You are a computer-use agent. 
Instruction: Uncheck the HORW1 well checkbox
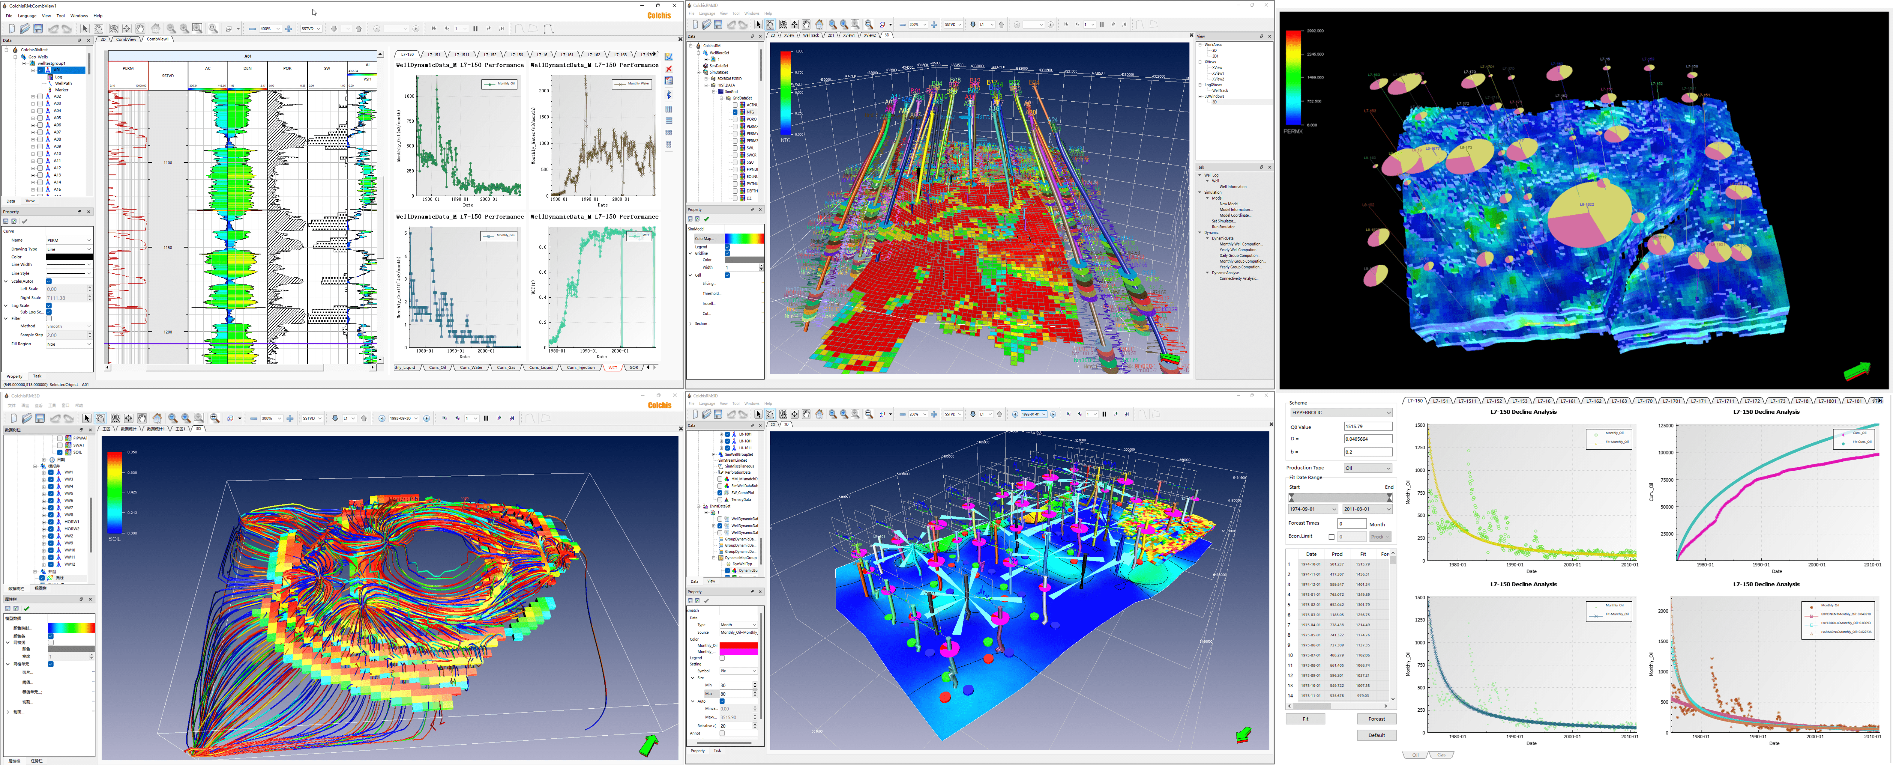[x=51, y=521]
